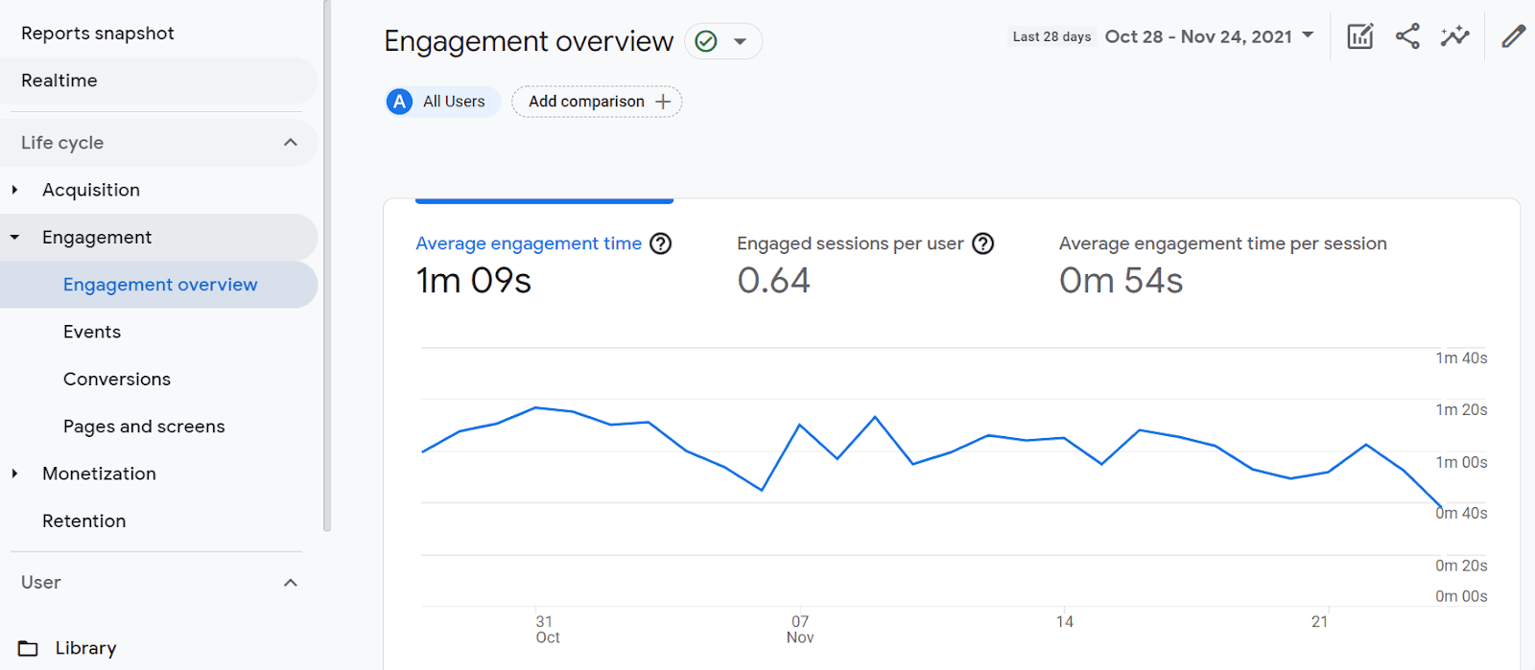Click the sidebar vertical scrollbar
The width and height of the screenshot is (1535, 670).
[x=327, y=268]
